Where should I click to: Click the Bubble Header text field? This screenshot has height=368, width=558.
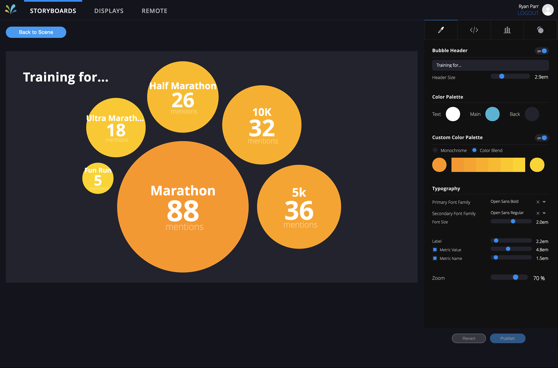click(x=491, y=65)
